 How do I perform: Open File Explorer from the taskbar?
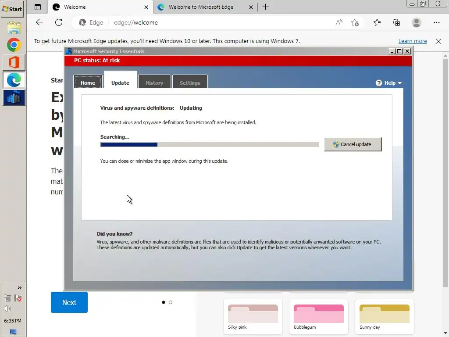(14, 28)
